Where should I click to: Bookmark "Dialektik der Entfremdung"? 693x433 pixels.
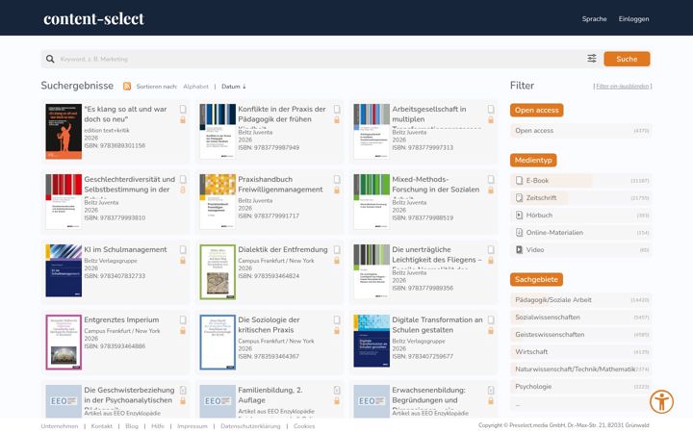pos(337,249)
